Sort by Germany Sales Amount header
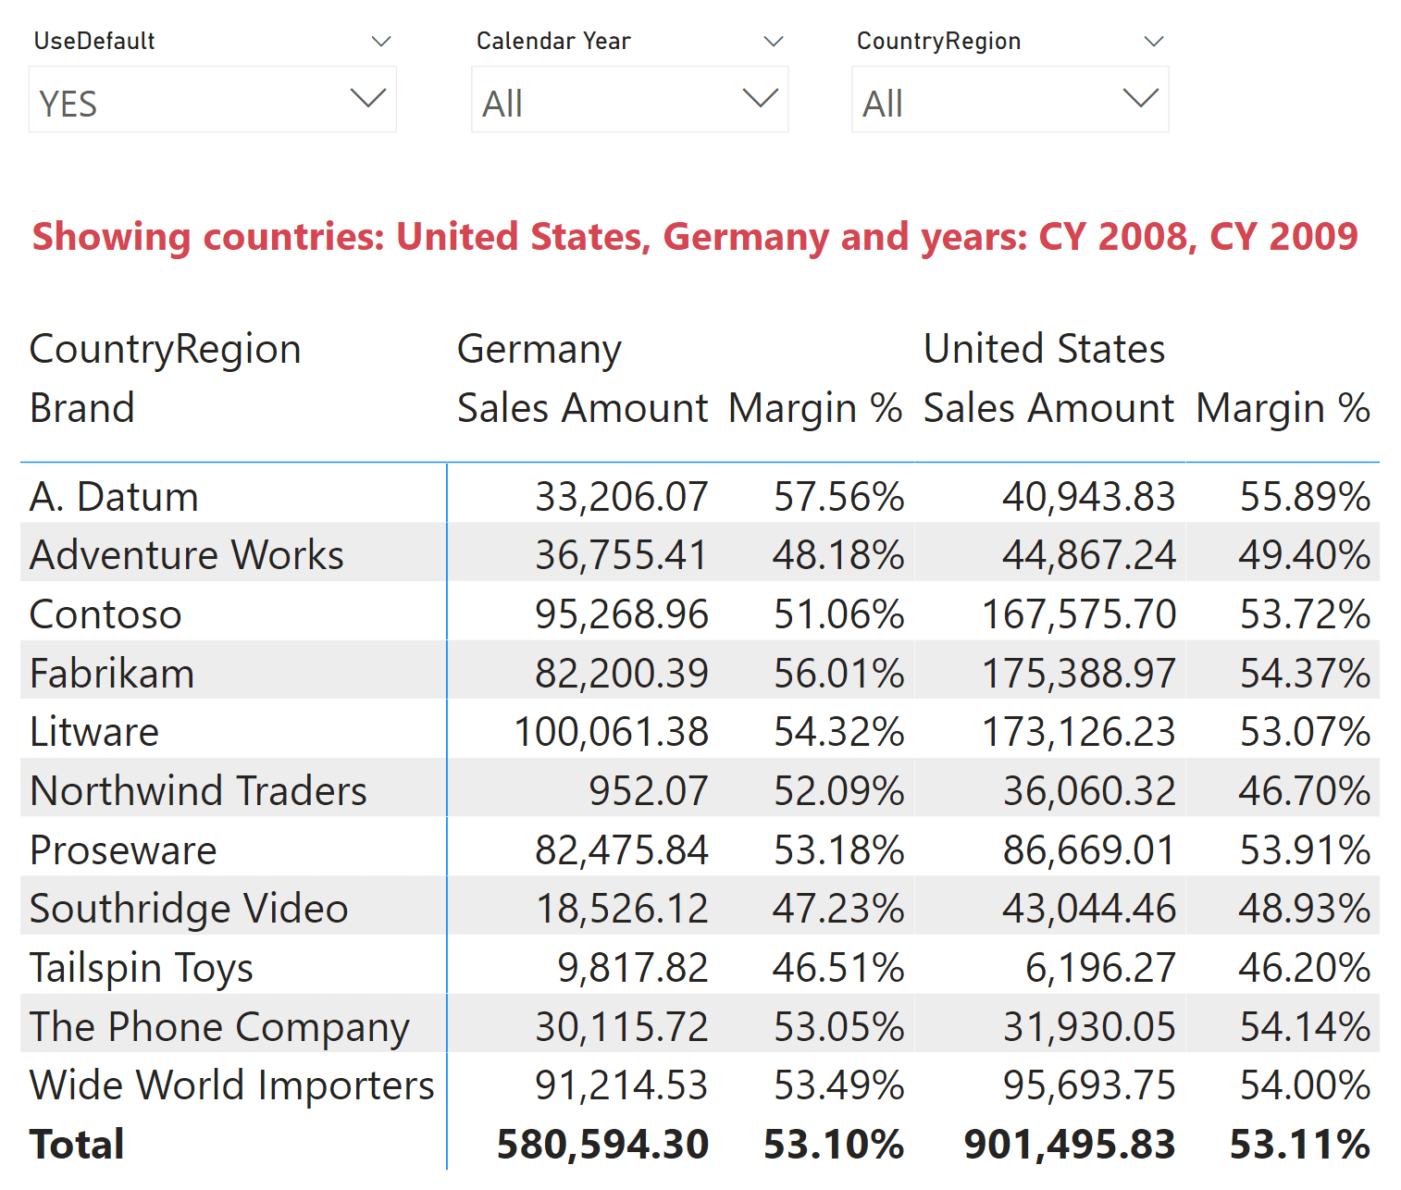Viewport: 1401px width, 1190px height. 583,408
